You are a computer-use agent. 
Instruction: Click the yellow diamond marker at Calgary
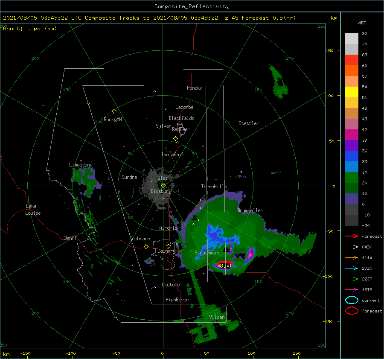coord(169,246)
